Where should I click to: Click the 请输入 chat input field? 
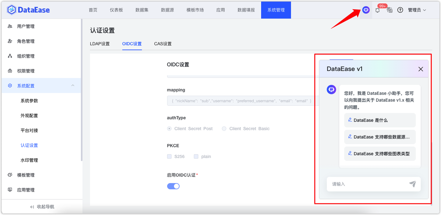[x=374, y=184]
